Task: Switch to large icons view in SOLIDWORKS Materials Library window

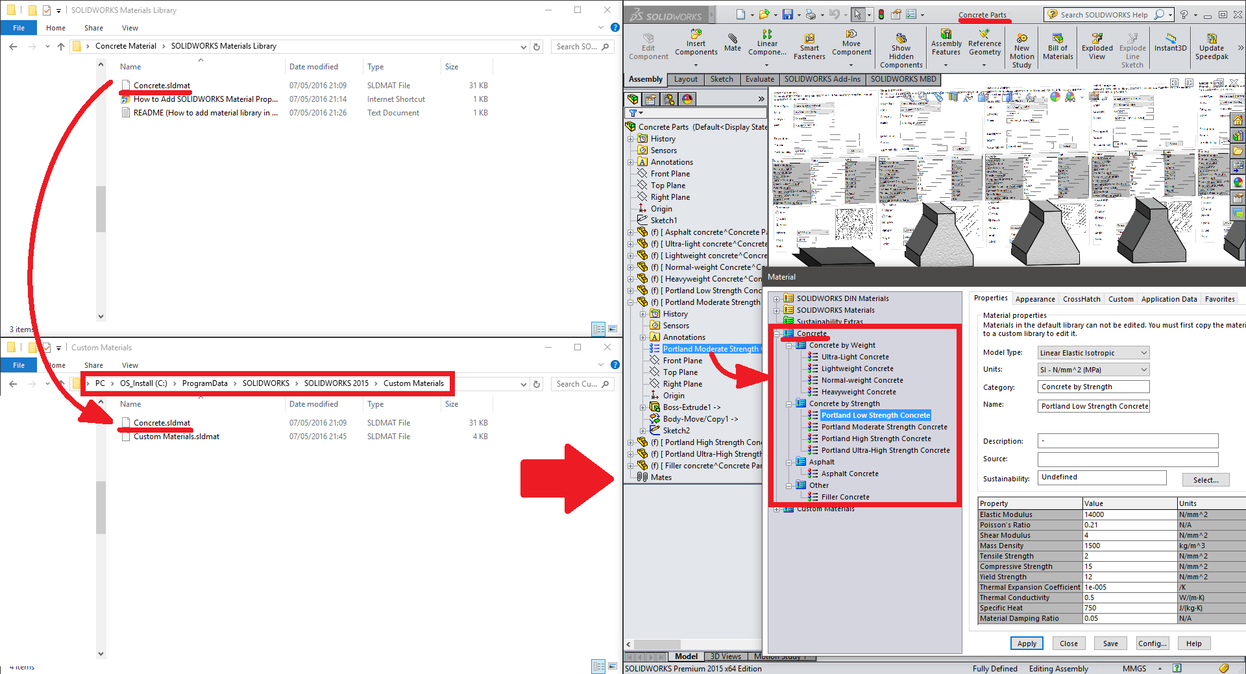Action: click(613, 329)
